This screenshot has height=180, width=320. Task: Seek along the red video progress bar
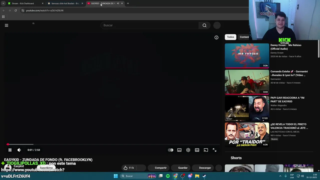point(113,144)
